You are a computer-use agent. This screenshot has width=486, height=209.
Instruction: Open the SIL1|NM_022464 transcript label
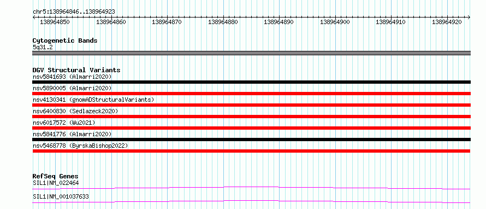[x=56, y=183]
